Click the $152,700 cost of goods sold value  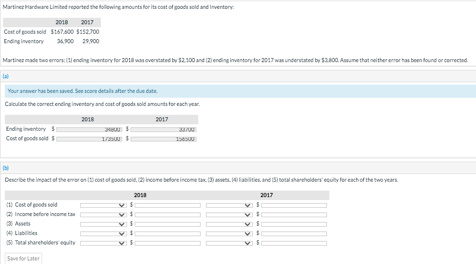click(88, 32)
